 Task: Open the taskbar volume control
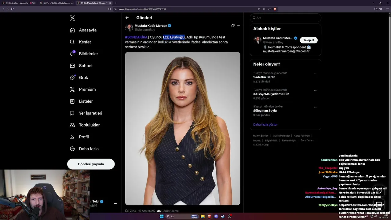[x=375, y=216]
